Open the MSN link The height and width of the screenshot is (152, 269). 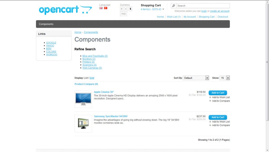[x=49, y=49]
